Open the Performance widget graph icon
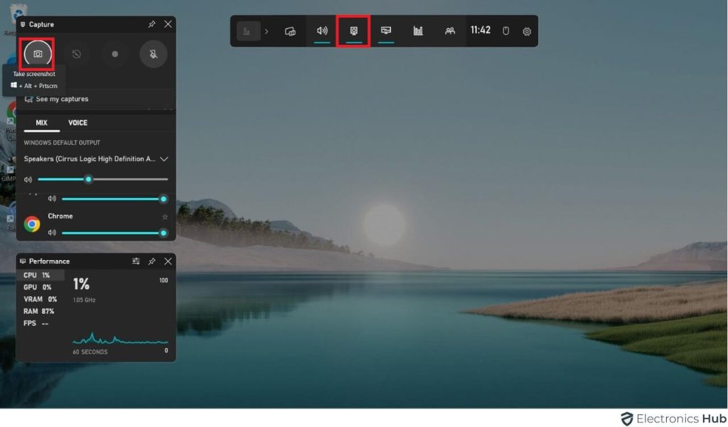The height and width of the screenshot is (427, 728). coord(417,31)
